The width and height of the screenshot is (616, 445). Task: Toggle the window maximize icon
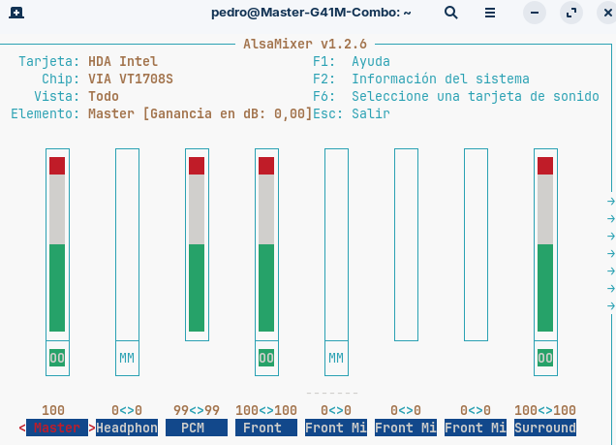coord(571,13)
